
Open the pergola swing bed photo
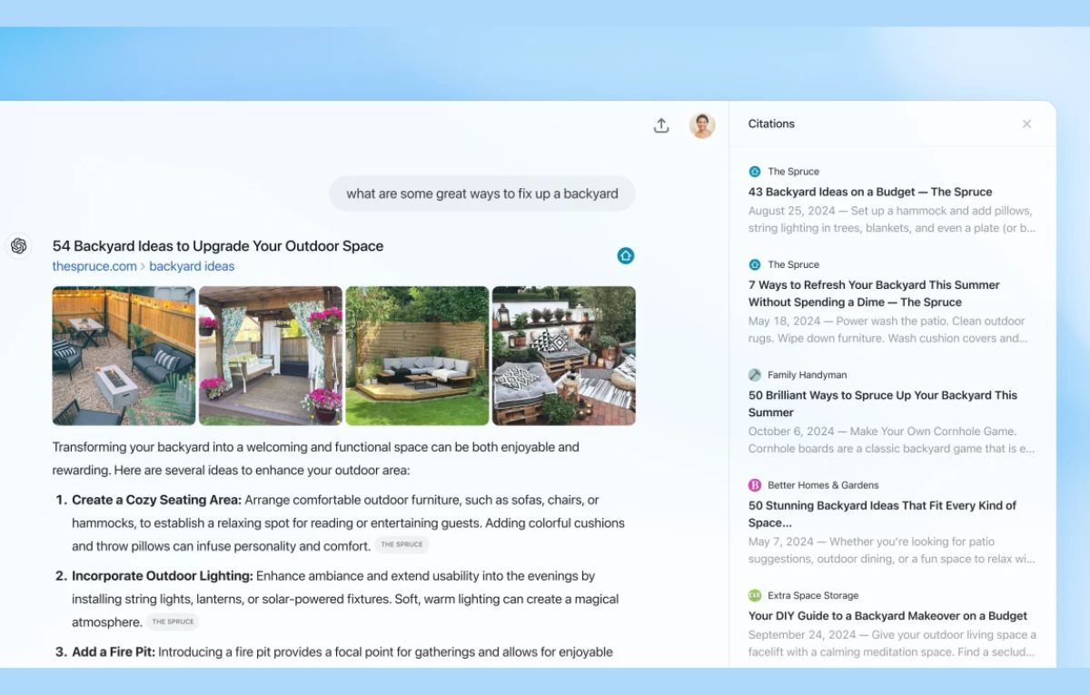[271, 356]
